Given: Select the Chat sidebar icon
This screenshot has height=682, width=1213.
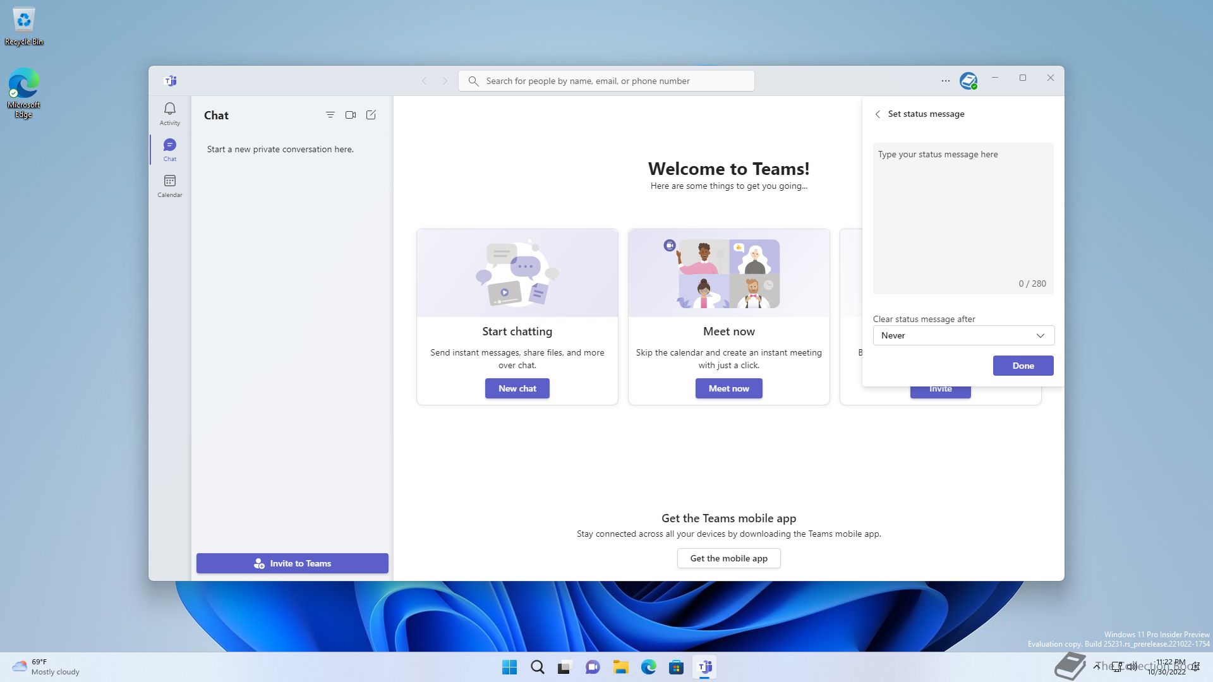Looking at the screenshot, I should pos(169,150).
